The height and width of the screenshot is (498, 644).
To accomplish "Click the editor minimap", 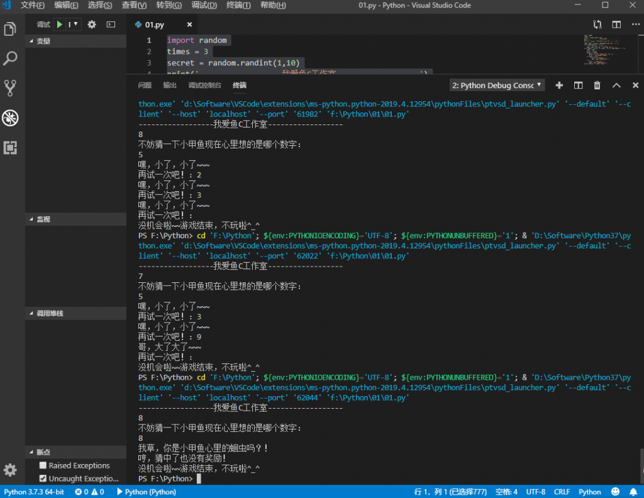I will coord(606,50).
